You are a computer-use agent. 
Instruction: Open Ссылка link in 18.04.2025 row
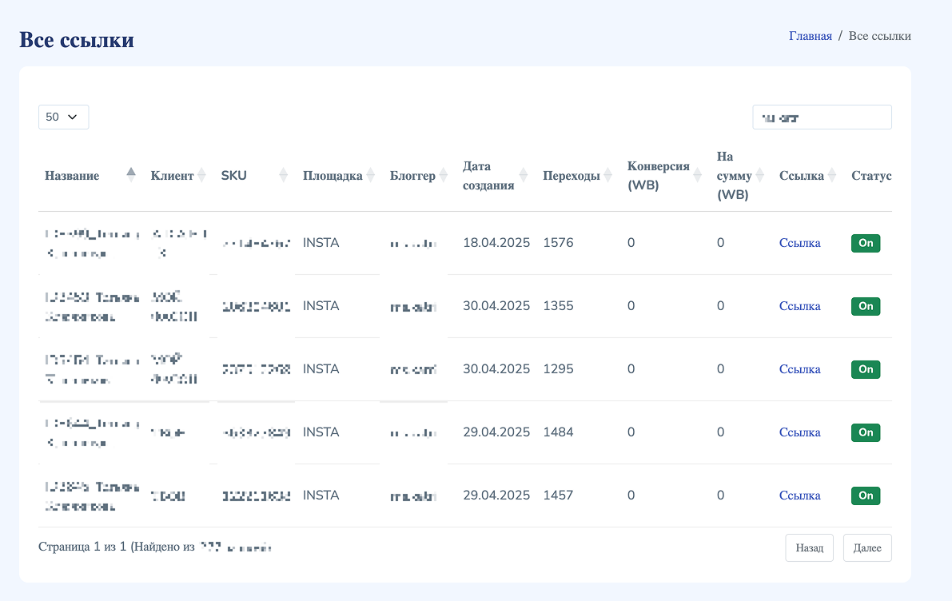(799, 243)
